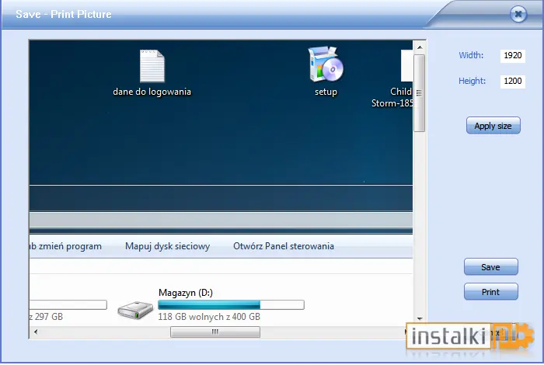Click the preview scroll down arrow
Image resolution: width=544 pixels, height=365 pixels.
click(420, 318)
